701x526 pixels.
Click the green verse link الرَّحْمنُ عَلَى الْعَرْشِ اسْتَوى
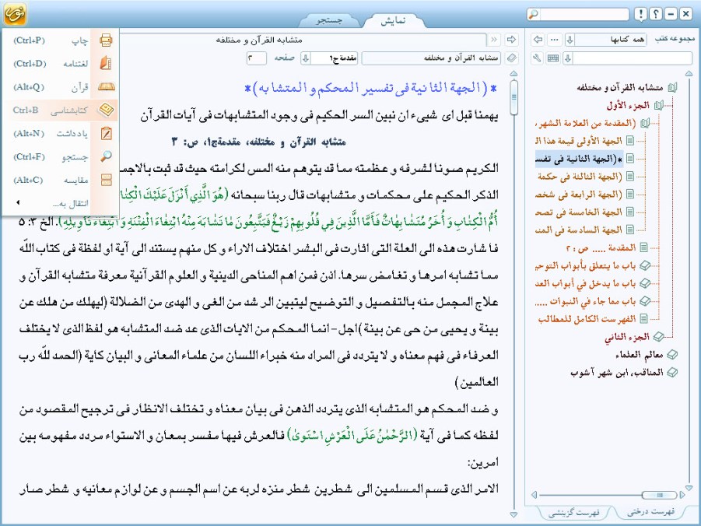tap(352, 435)
